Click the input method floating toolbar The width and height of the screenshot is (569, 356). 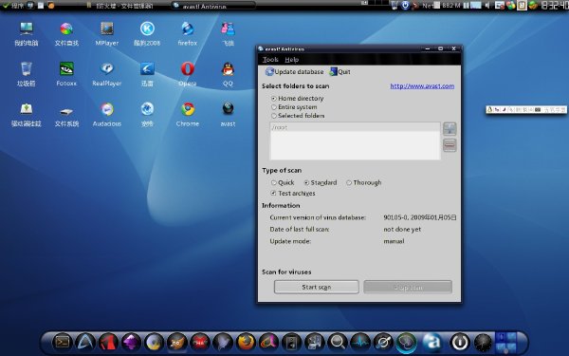point(526,109)
